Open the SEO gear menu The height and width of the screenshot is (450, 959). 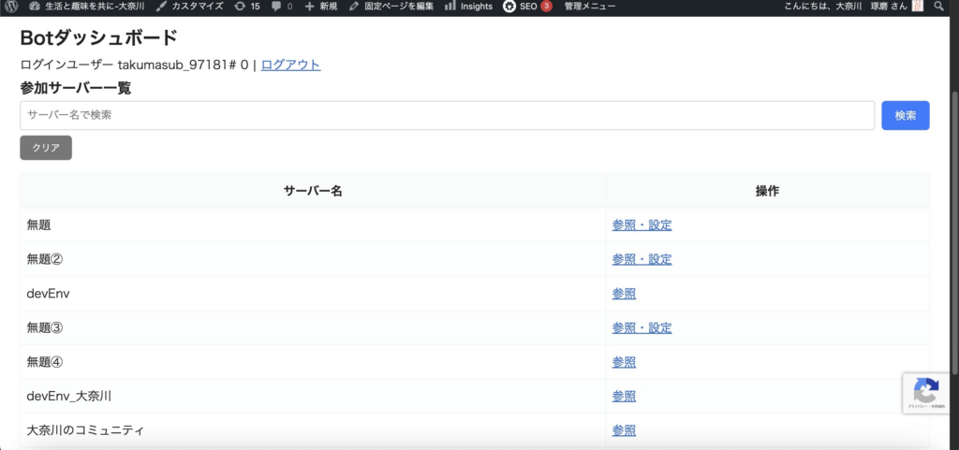coord(509,7)
